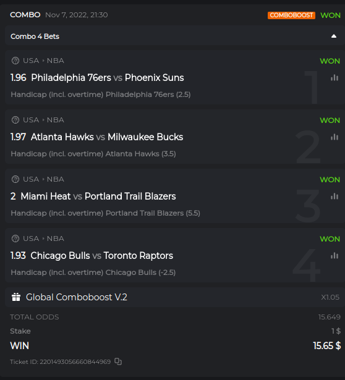Click the COMBO title label
The image size is (345, 380).
[x=25, y=15]
